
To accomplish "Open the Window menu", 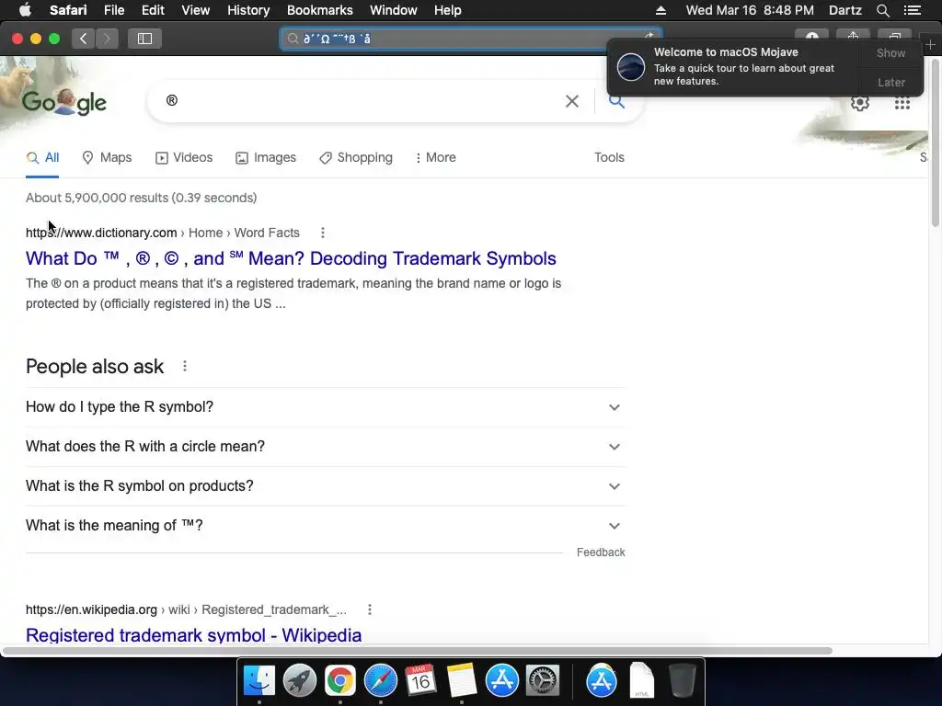I will pos(393,10).
